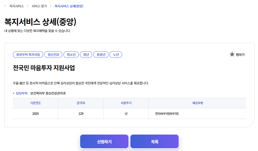258x151 pixels.
Task: Click the 중앙부처 복지사업 tag
Action: tap(28, 55)
